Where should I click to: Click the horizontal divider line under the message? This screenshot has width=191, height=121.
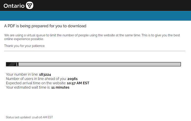click(x=95, y=51)
